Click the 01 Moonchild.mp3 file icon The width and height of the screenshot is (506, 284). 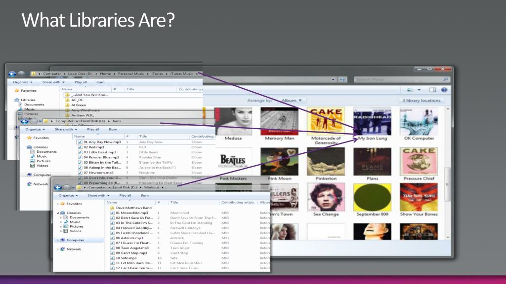coord(112,213)
